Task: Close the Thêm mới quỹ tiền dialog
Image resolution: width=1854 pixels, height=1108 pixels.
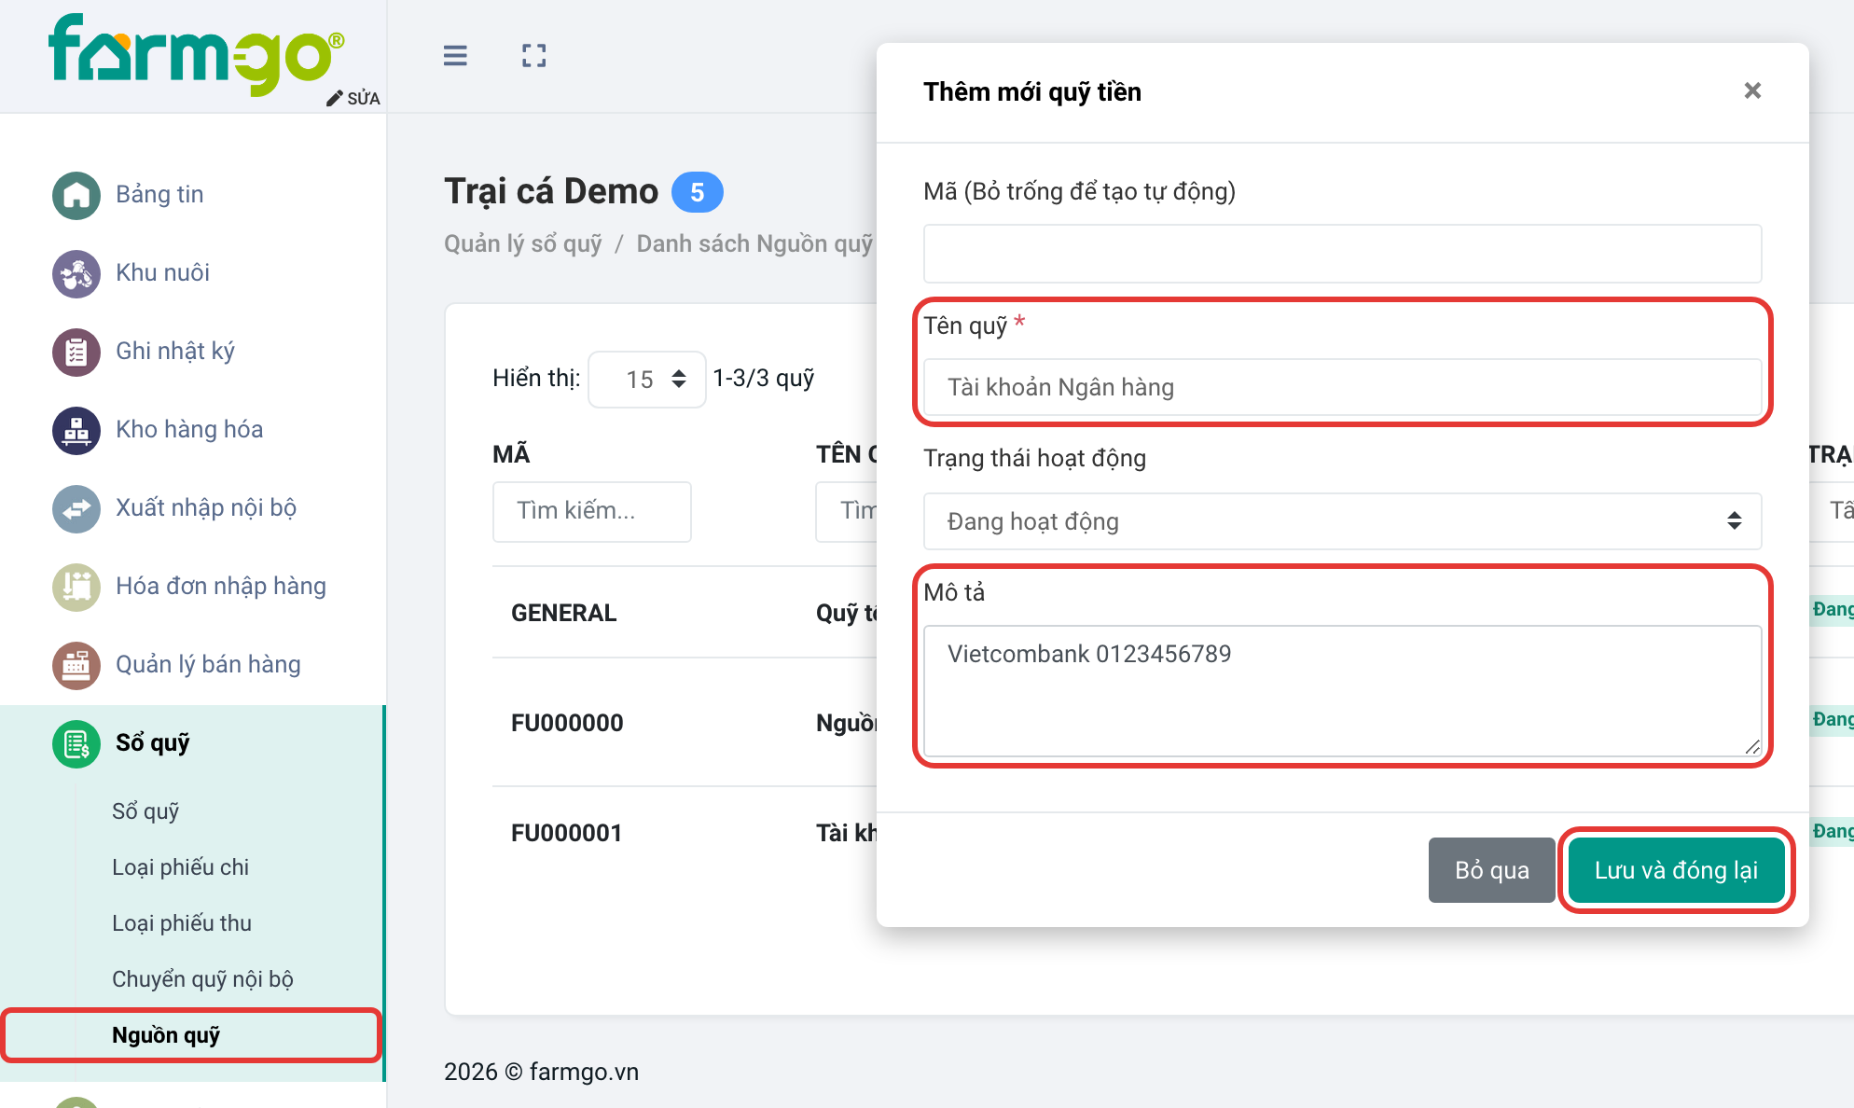Action: click(1752, 90)
